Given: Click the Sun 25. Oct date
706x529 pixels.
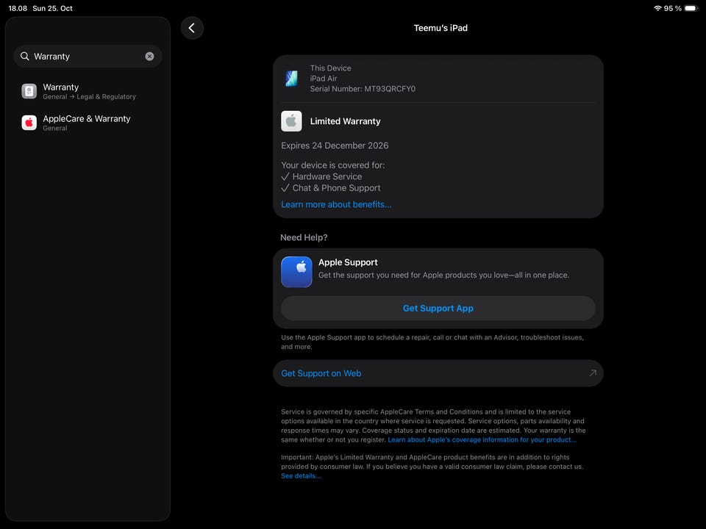Looking at the screenshot, I should [52, 8].
